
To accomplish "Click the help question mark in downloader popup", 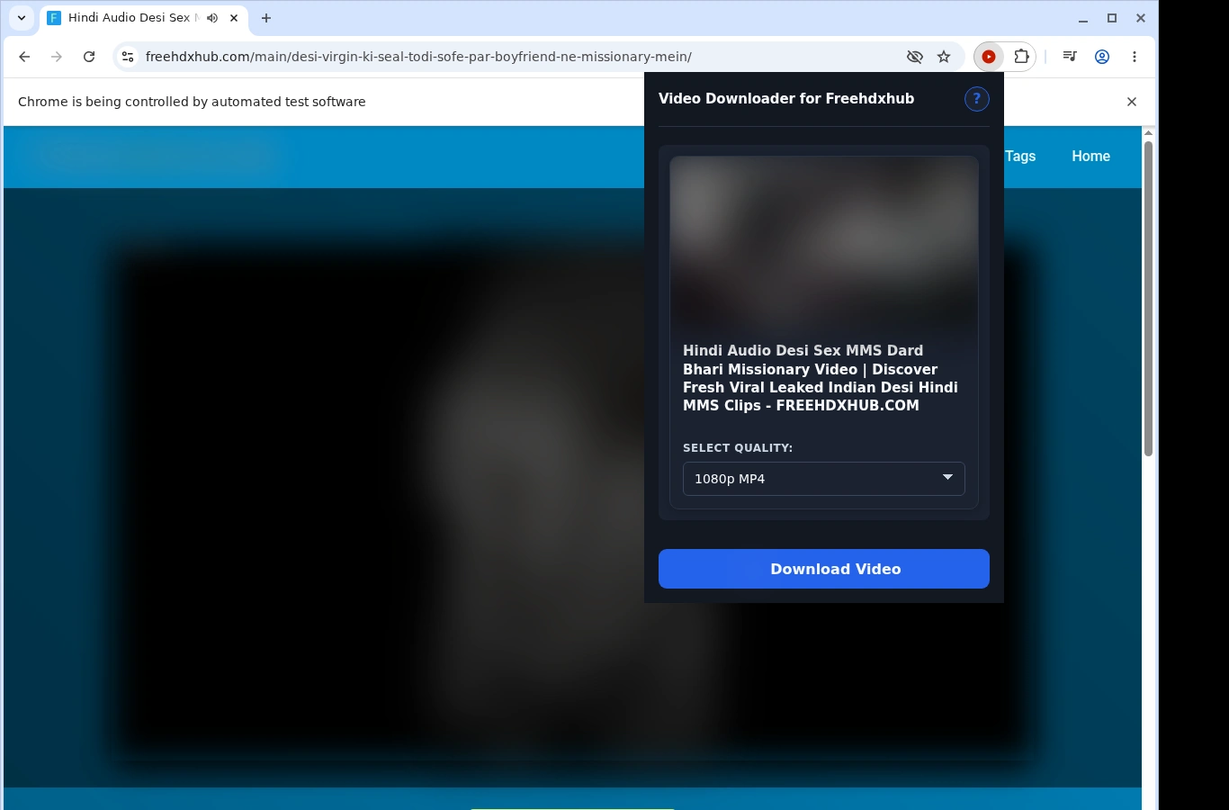I will [x=976, y=99].
